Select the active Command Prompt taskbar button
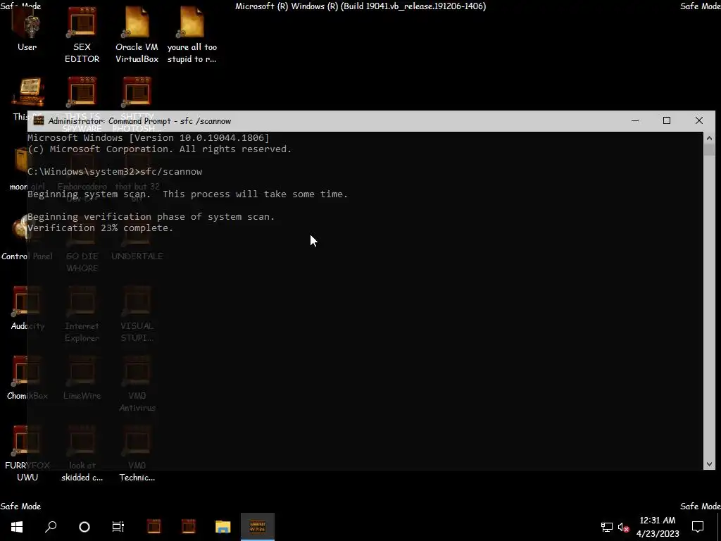 click(x=258, y=527)
